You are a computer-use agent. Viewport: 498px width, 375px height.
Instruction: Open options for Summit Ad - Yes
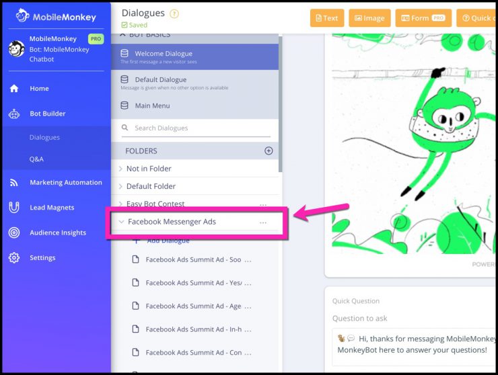click(x=248, y=284)
